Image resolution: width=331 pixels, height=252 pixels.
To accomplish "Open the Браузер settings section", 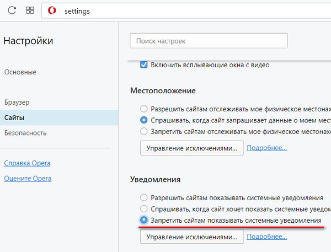I will pyautogui.click(x=17, y=103).
